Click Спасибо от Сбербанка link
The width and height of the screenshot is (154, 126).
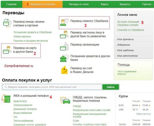[x=131, y=30]
